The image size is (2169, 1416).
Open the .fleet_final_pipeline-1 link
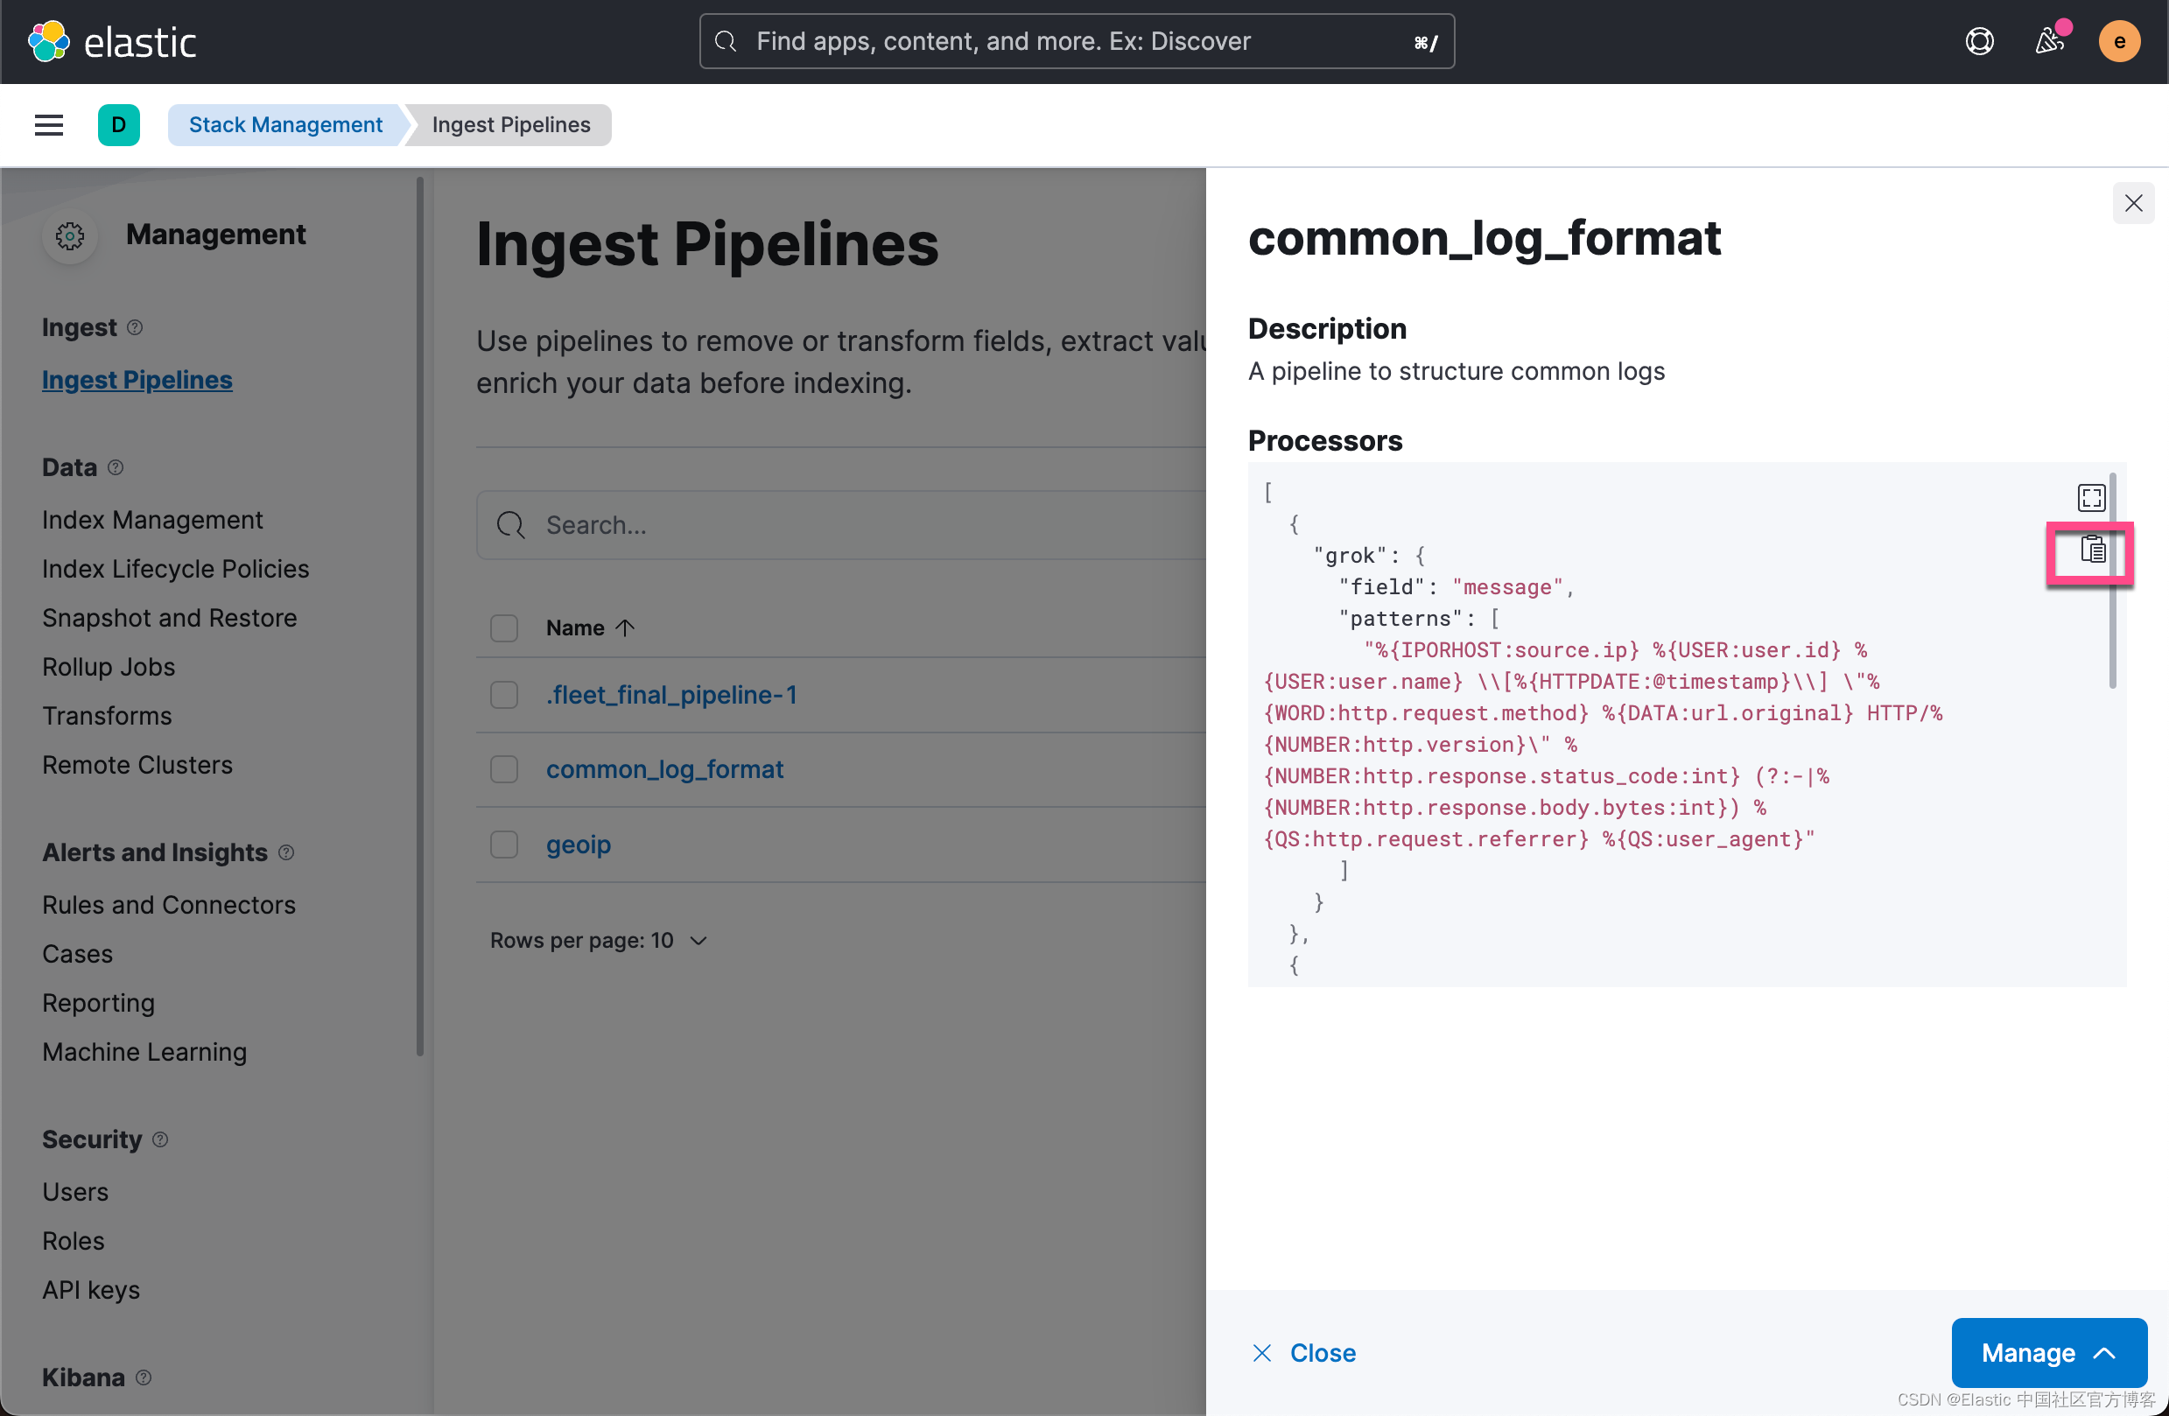(671, 695)
